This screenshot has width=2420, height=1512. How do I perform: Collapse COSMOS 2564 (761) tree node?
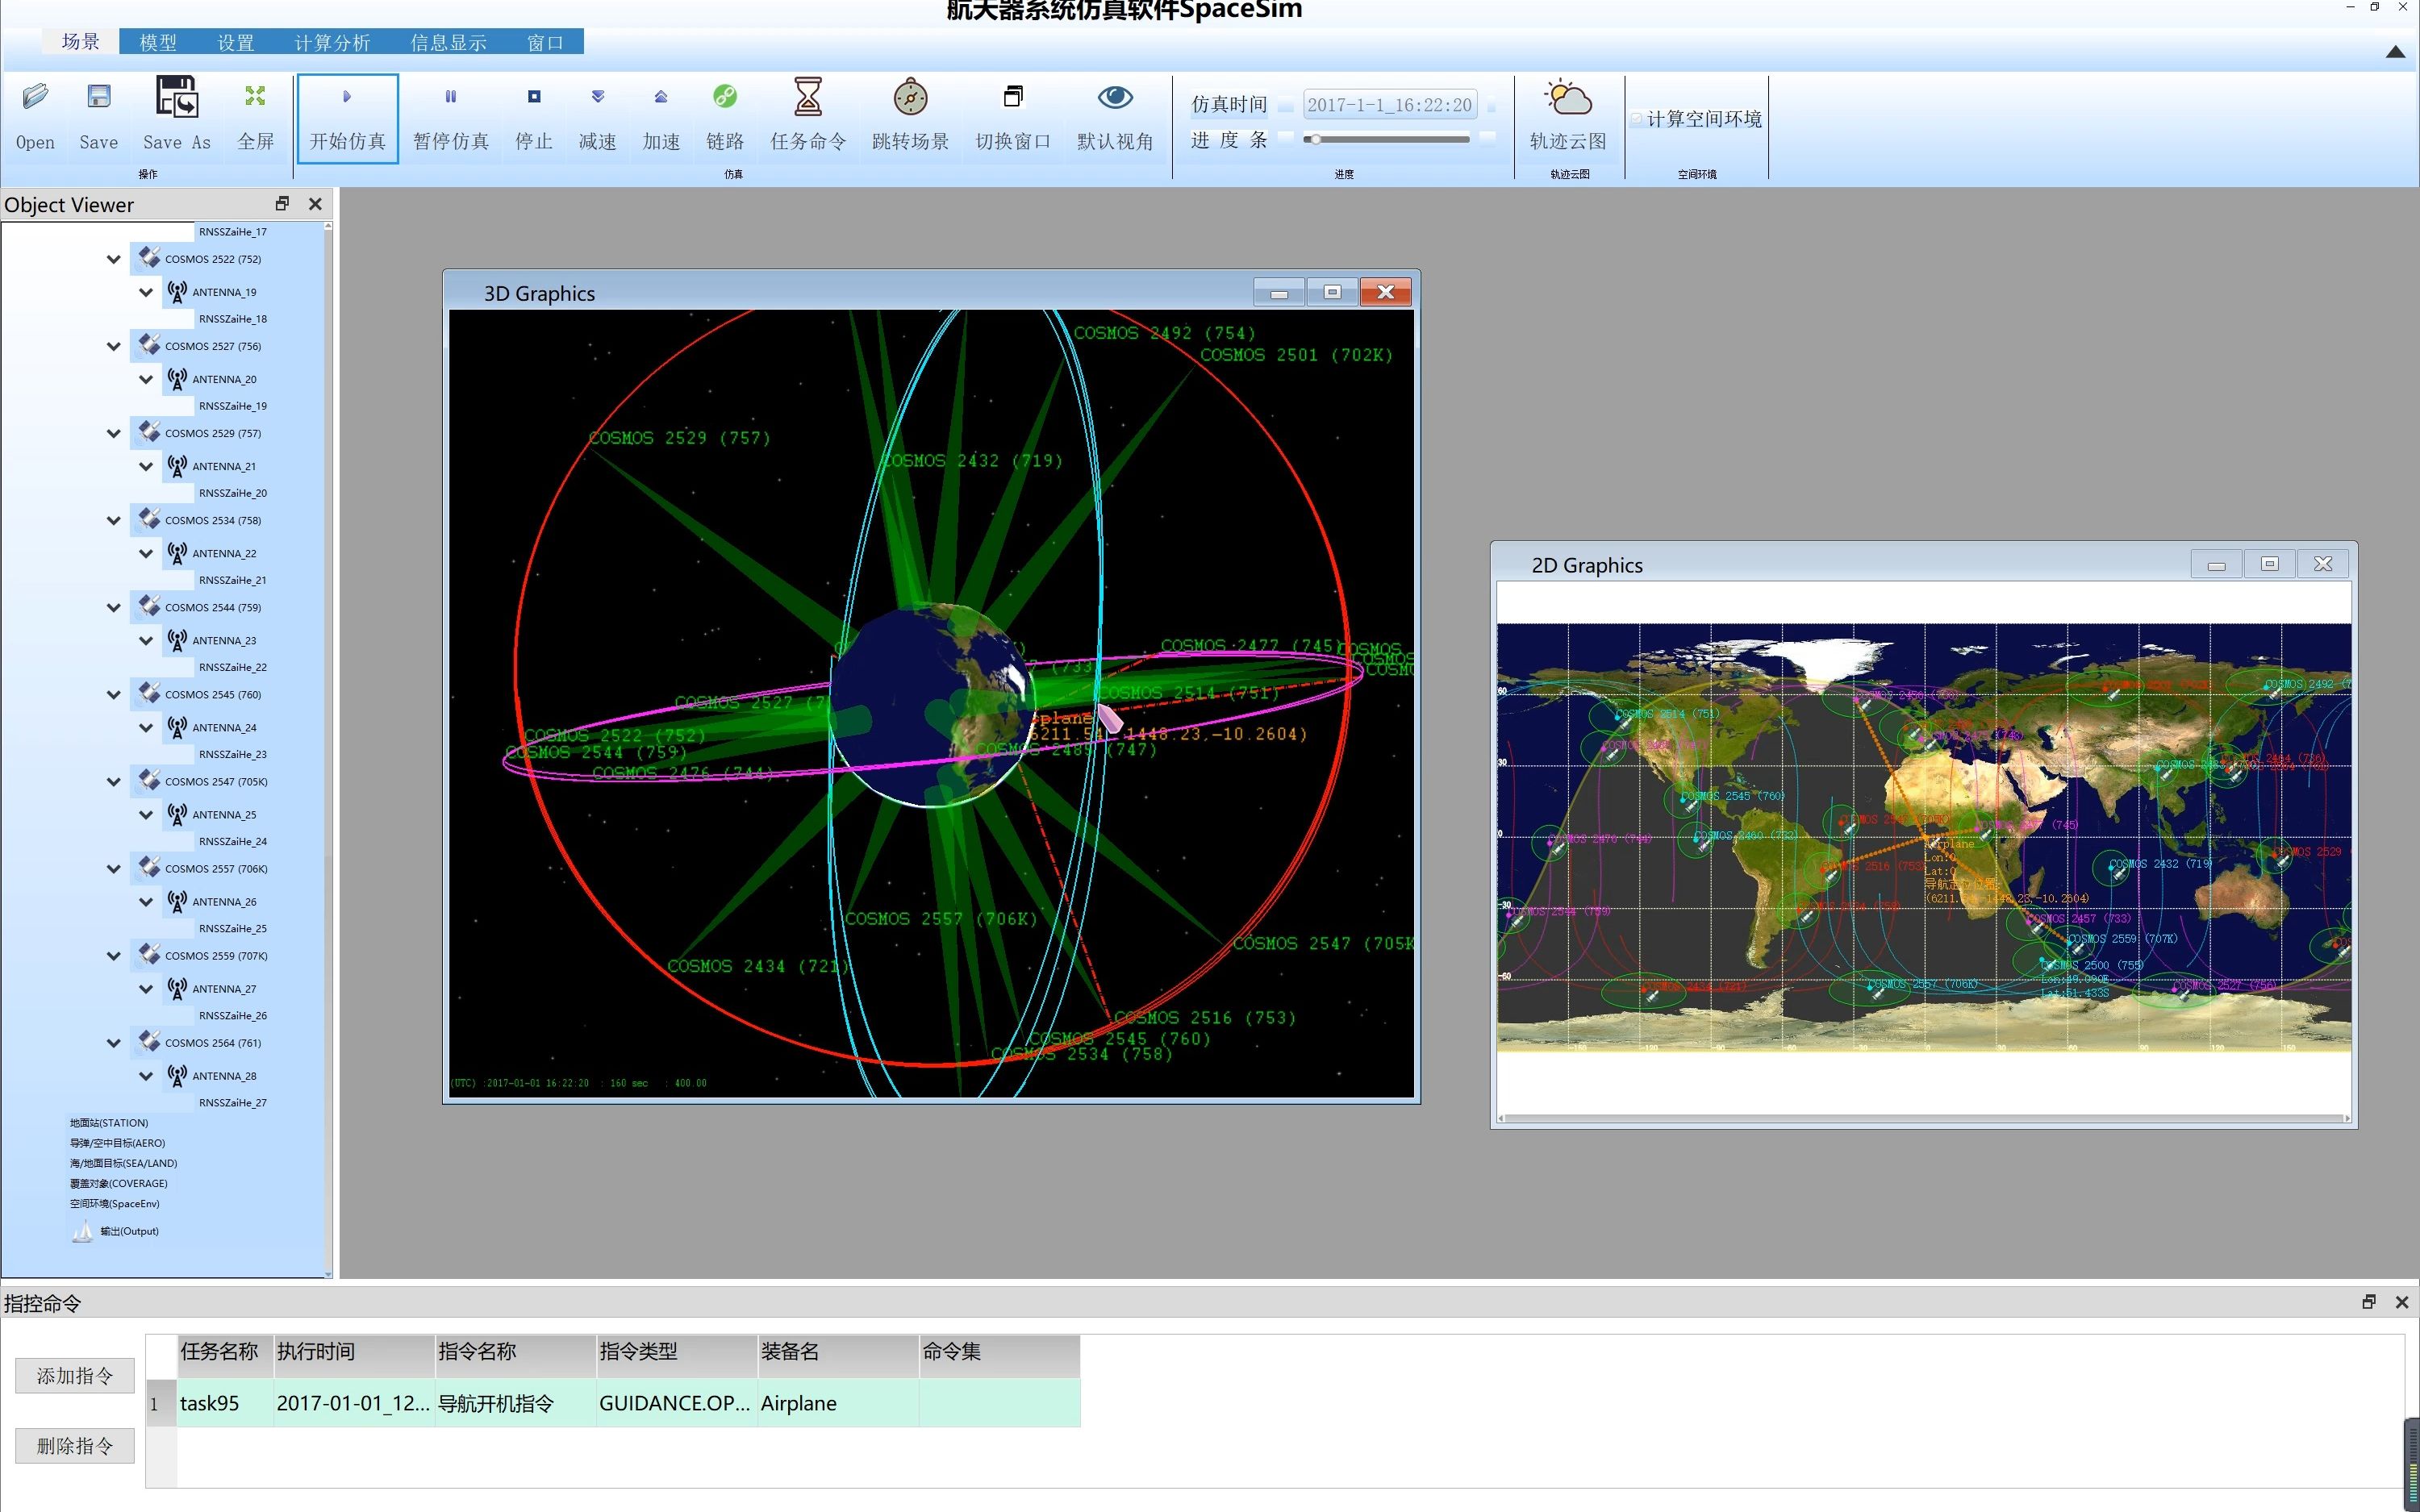(114, 1043)
